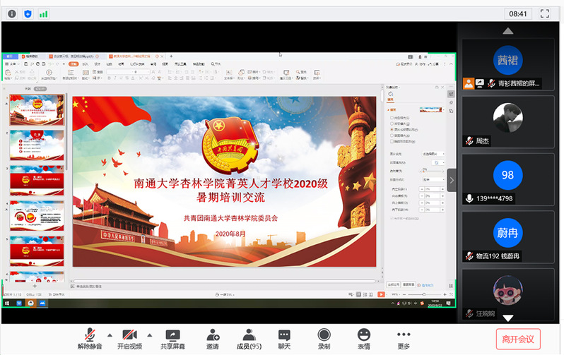Expand video options arrow beside 开启视频
The height and width of the screenshot is (355, 564).
tap(149, 335)
